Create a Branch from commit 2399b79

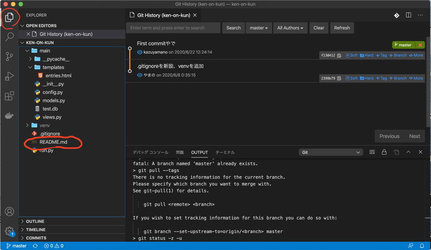[x=398, y=78]
